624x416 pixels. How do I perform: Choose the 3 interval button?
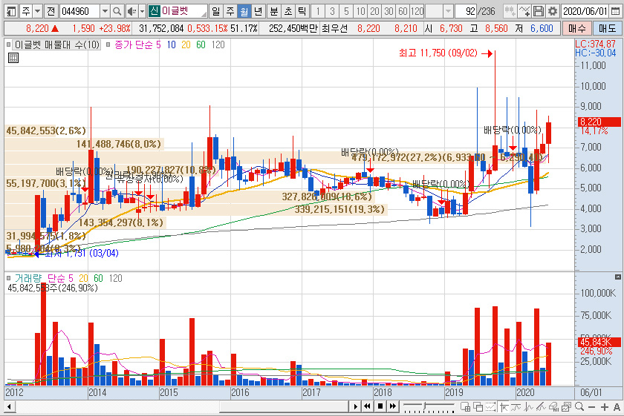pyautogui.click(x=332, y=11)
